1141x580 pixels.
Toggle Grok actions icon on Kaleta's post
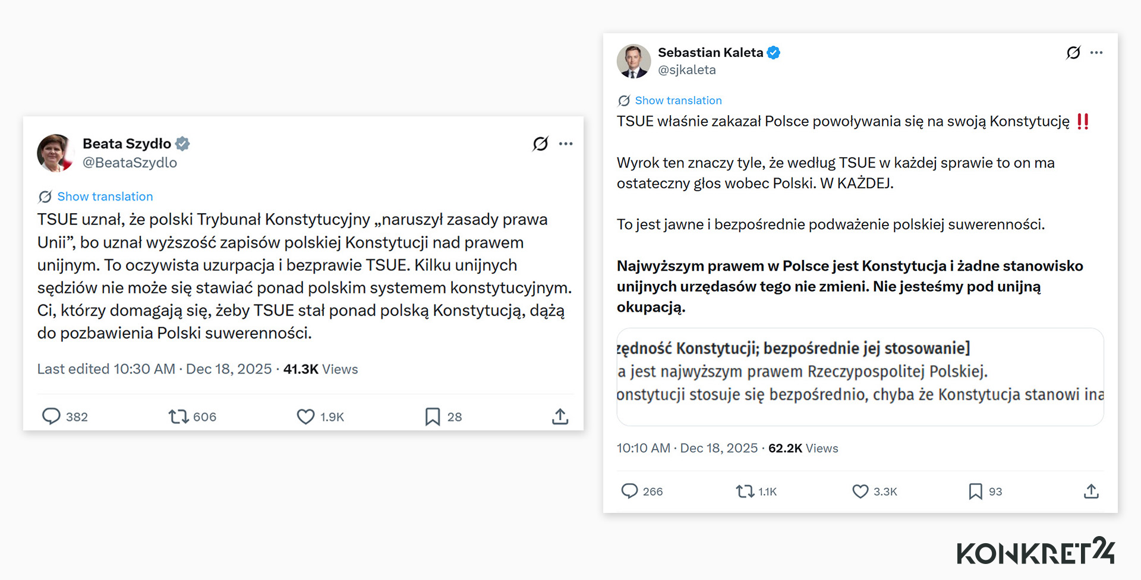click(1073, 52)
